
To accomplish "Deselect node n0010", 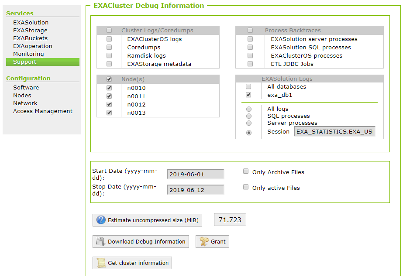I will coord(109,88).
